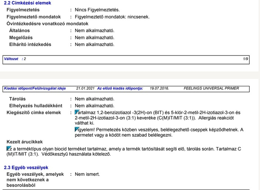Select the blue marker before "Ez a terméktípus"
The image size is (260, 190).
coord(9,149)
